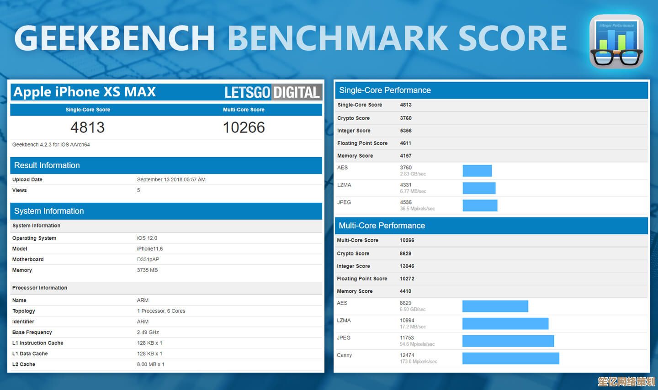Click the large 10266 multi-core score

(244, 127)
